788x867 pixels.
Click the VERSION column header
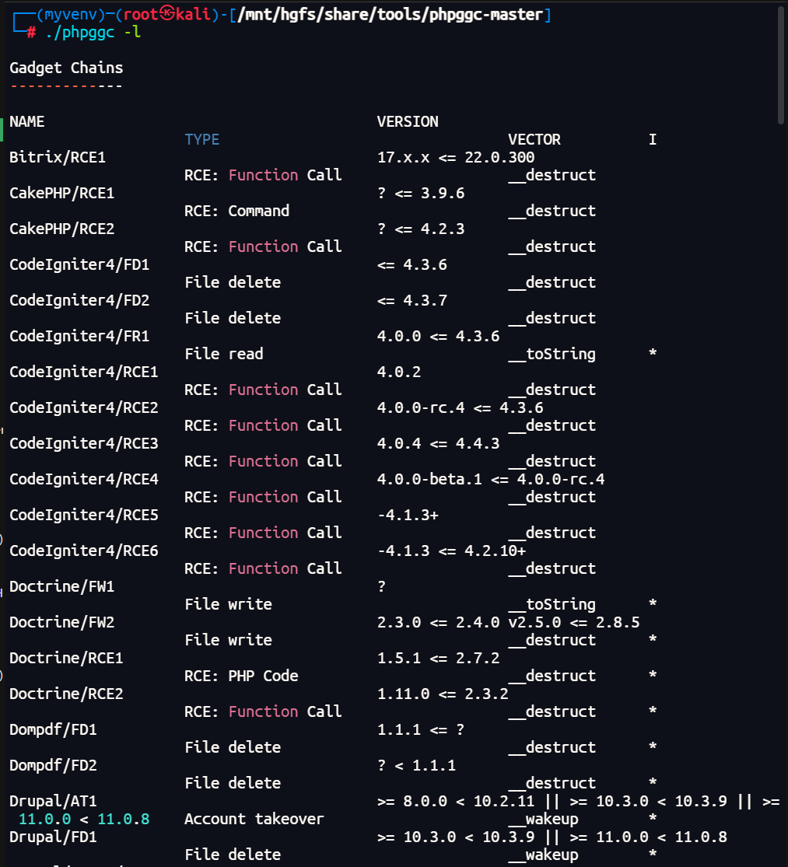[x=408, y=121]
